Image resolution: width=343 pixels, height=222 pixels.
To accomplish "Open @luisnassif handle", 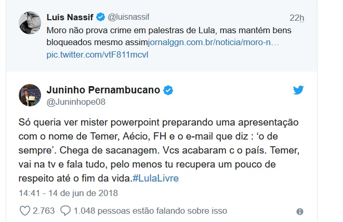I will point(128,17).
